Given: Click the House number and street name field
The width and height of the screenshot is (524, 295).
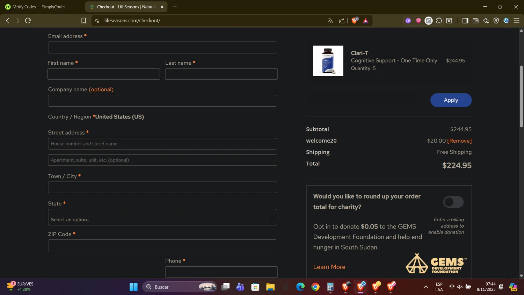Looking at the screenshot, I should pyautogui.click(x=162, y=144).
